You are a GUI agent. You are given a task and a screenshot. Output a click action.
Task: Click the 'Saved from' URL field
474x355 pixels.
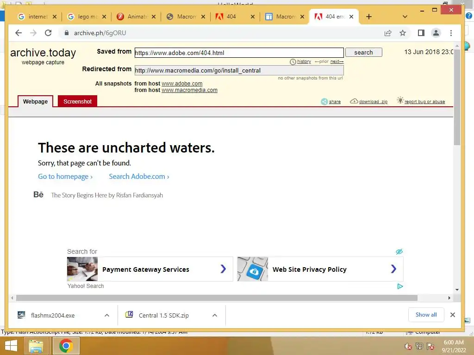point(239,53)
